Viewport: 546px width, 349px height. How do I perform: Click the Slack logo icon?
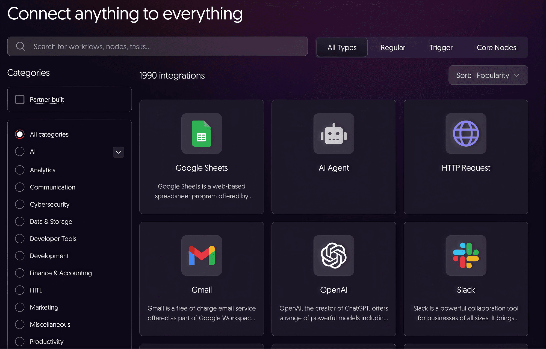pos(466,255)
